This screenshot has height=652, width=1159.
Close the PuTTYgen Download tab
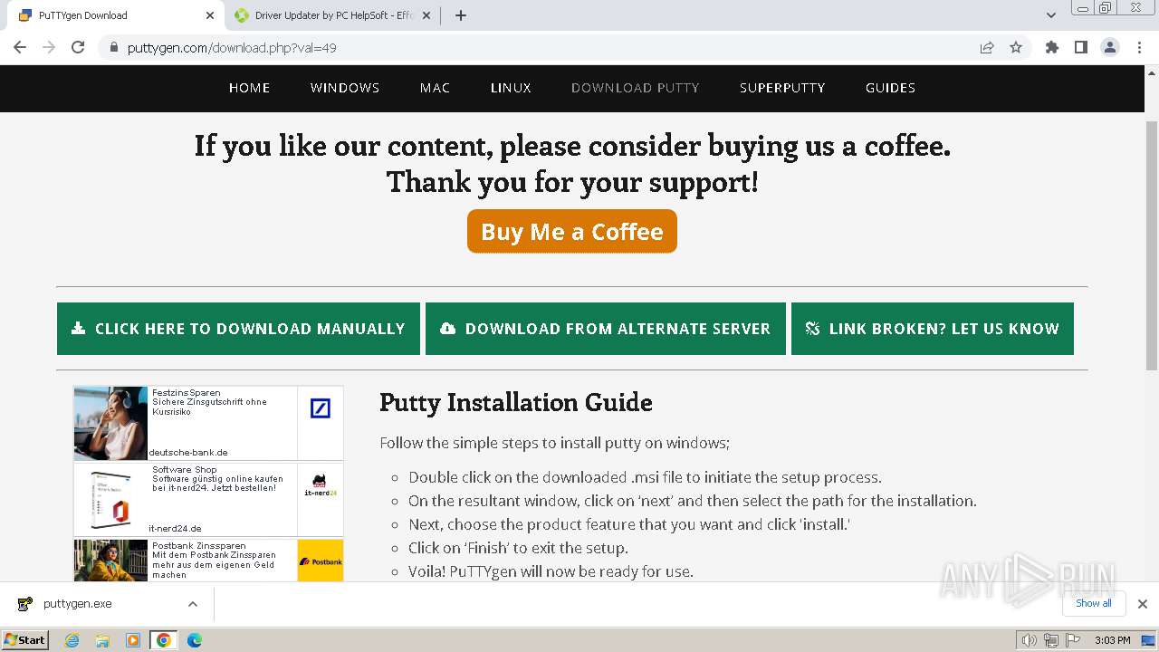pyautogui.click(x=210, y=15)
